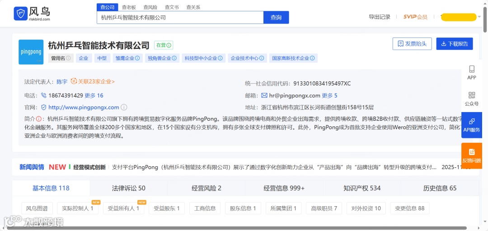488x231 pixels.
Task: Jump to 受益股东 1 section
Action: coord(167,208)
